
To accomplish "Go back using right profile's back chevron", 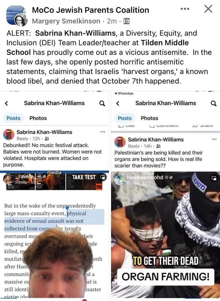I will (118, 103).
